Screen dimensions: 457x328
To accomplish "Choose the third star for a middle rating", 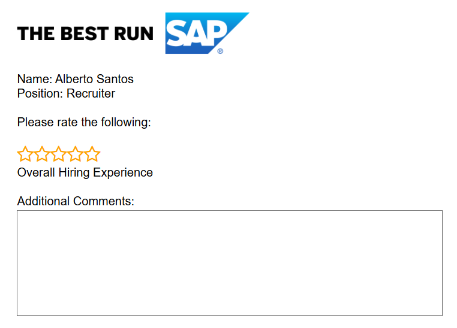I will [x=58, y=154].
